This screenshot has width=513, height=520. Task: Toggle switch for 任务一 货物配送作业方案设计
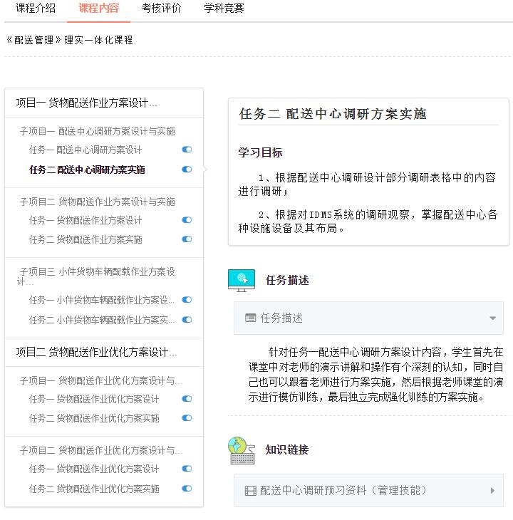187,220
